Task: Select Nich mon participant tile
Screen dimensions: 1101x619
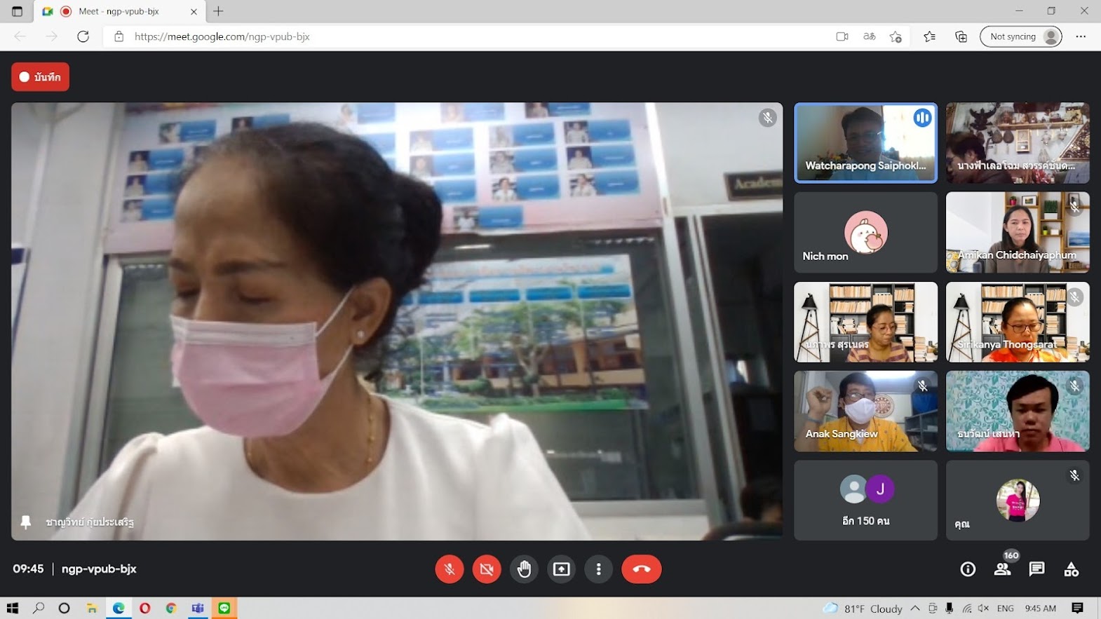Action: click(x=865, y=233)
